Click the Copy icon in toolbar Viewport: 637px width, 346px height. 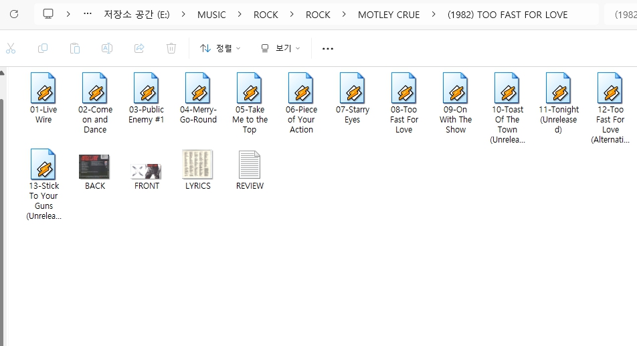point(43,48)
